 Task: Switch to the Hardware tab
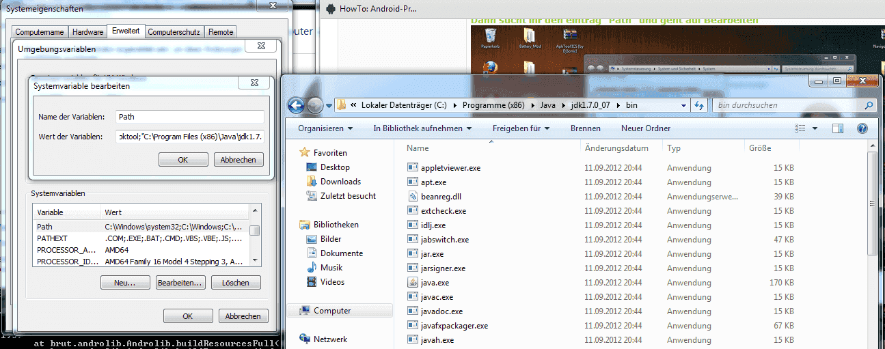[x=87, y=32]
